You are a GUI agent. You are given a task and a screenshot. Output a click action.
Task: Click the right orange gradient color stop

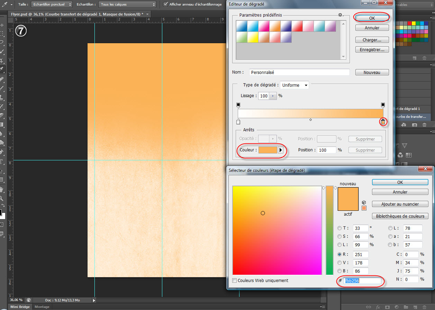click(x=383, y=122)
